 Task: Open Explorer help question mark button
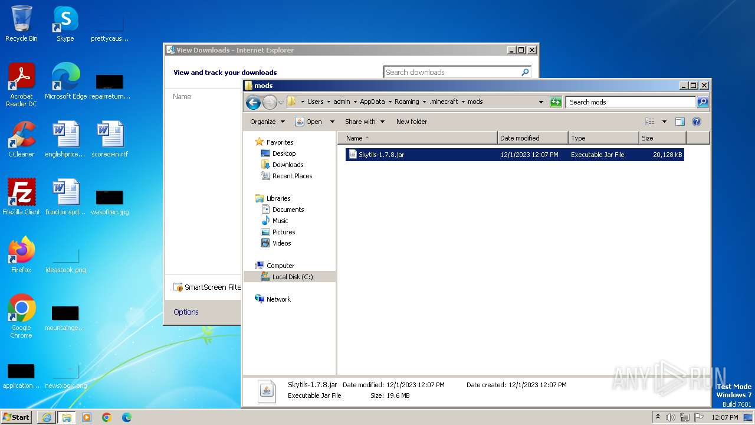[x=696, y=122]
